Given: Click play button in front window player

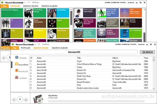Looking at the screenshot, I should pyautogui.click(x=20, y=99).
